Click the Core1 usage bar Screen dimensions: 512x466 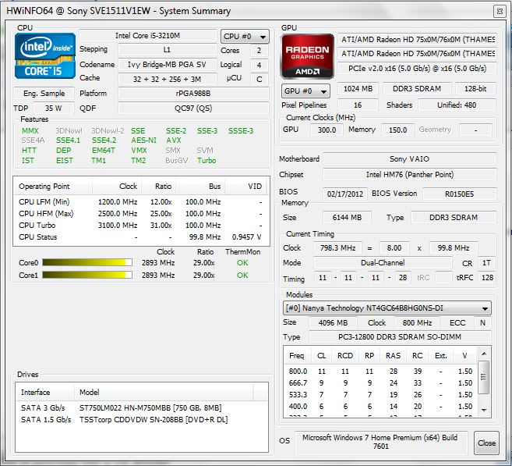tap(87, 275)
